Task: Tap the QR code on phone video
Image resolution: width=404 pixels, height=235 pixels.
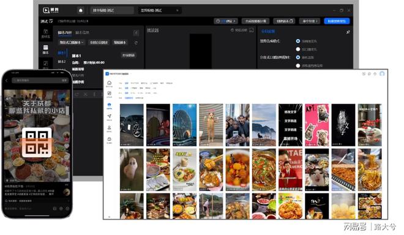Action: 37,142
